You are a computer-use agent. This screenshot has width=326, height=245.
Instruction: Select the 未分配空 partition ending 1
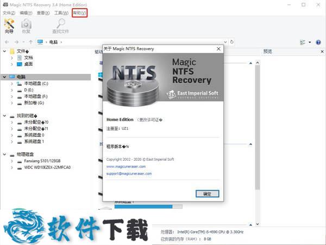click(36, 129)
